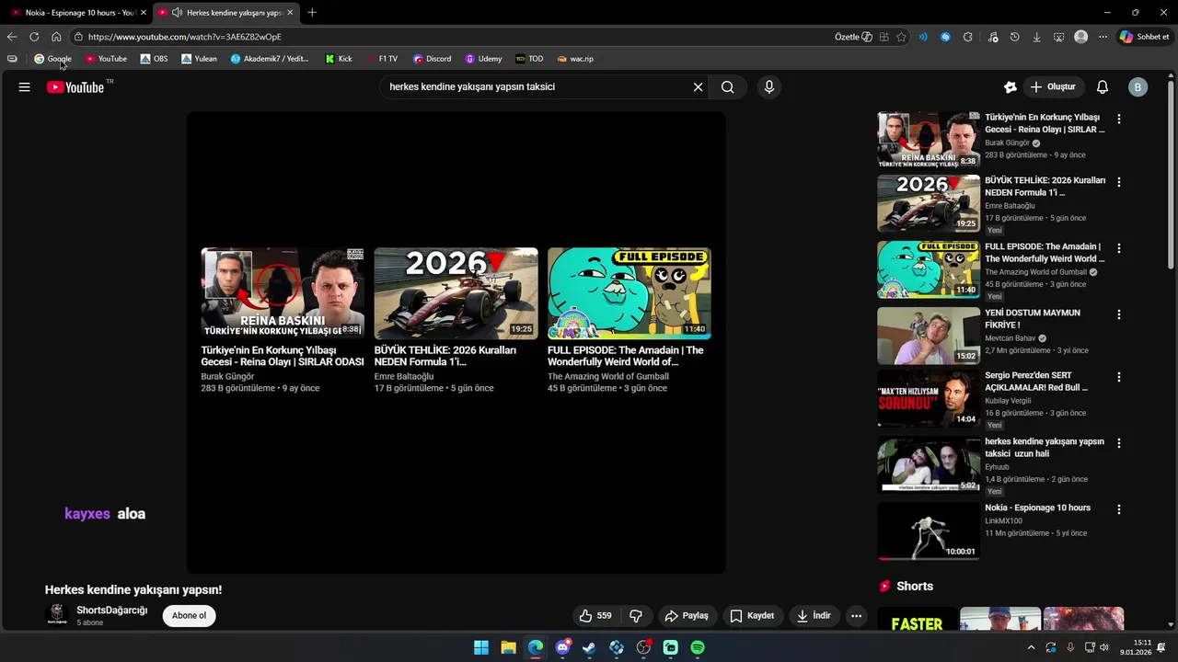Open the ShortsDağarcığı channel name link

tap(112, 611)
